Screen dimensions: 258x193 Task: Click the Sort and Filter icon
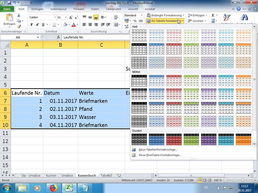tap(227, 17)
